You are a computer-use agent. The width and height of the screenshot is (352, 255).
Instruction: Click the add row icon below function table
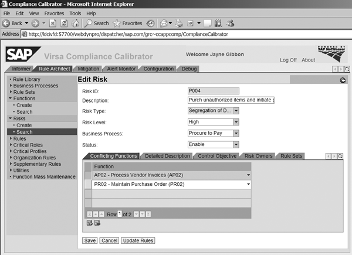[89, 223]
